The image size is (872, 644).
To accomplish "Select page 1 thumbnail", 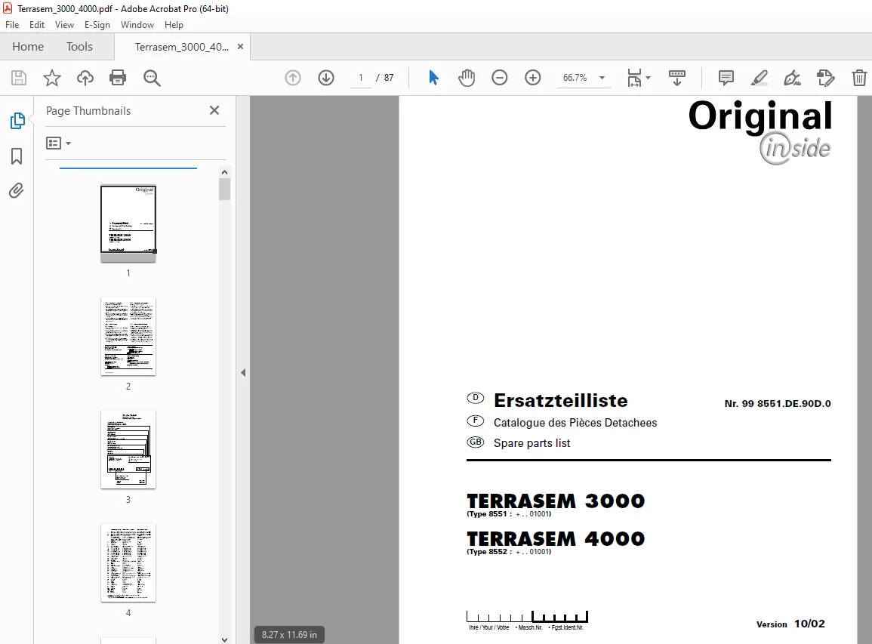I will point(128,223).
